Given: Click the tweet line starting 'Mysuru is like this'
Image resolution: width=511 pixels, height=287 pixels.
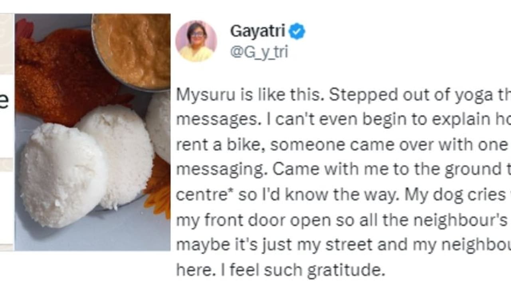Looking at the screenshot, I should (343, 95).
